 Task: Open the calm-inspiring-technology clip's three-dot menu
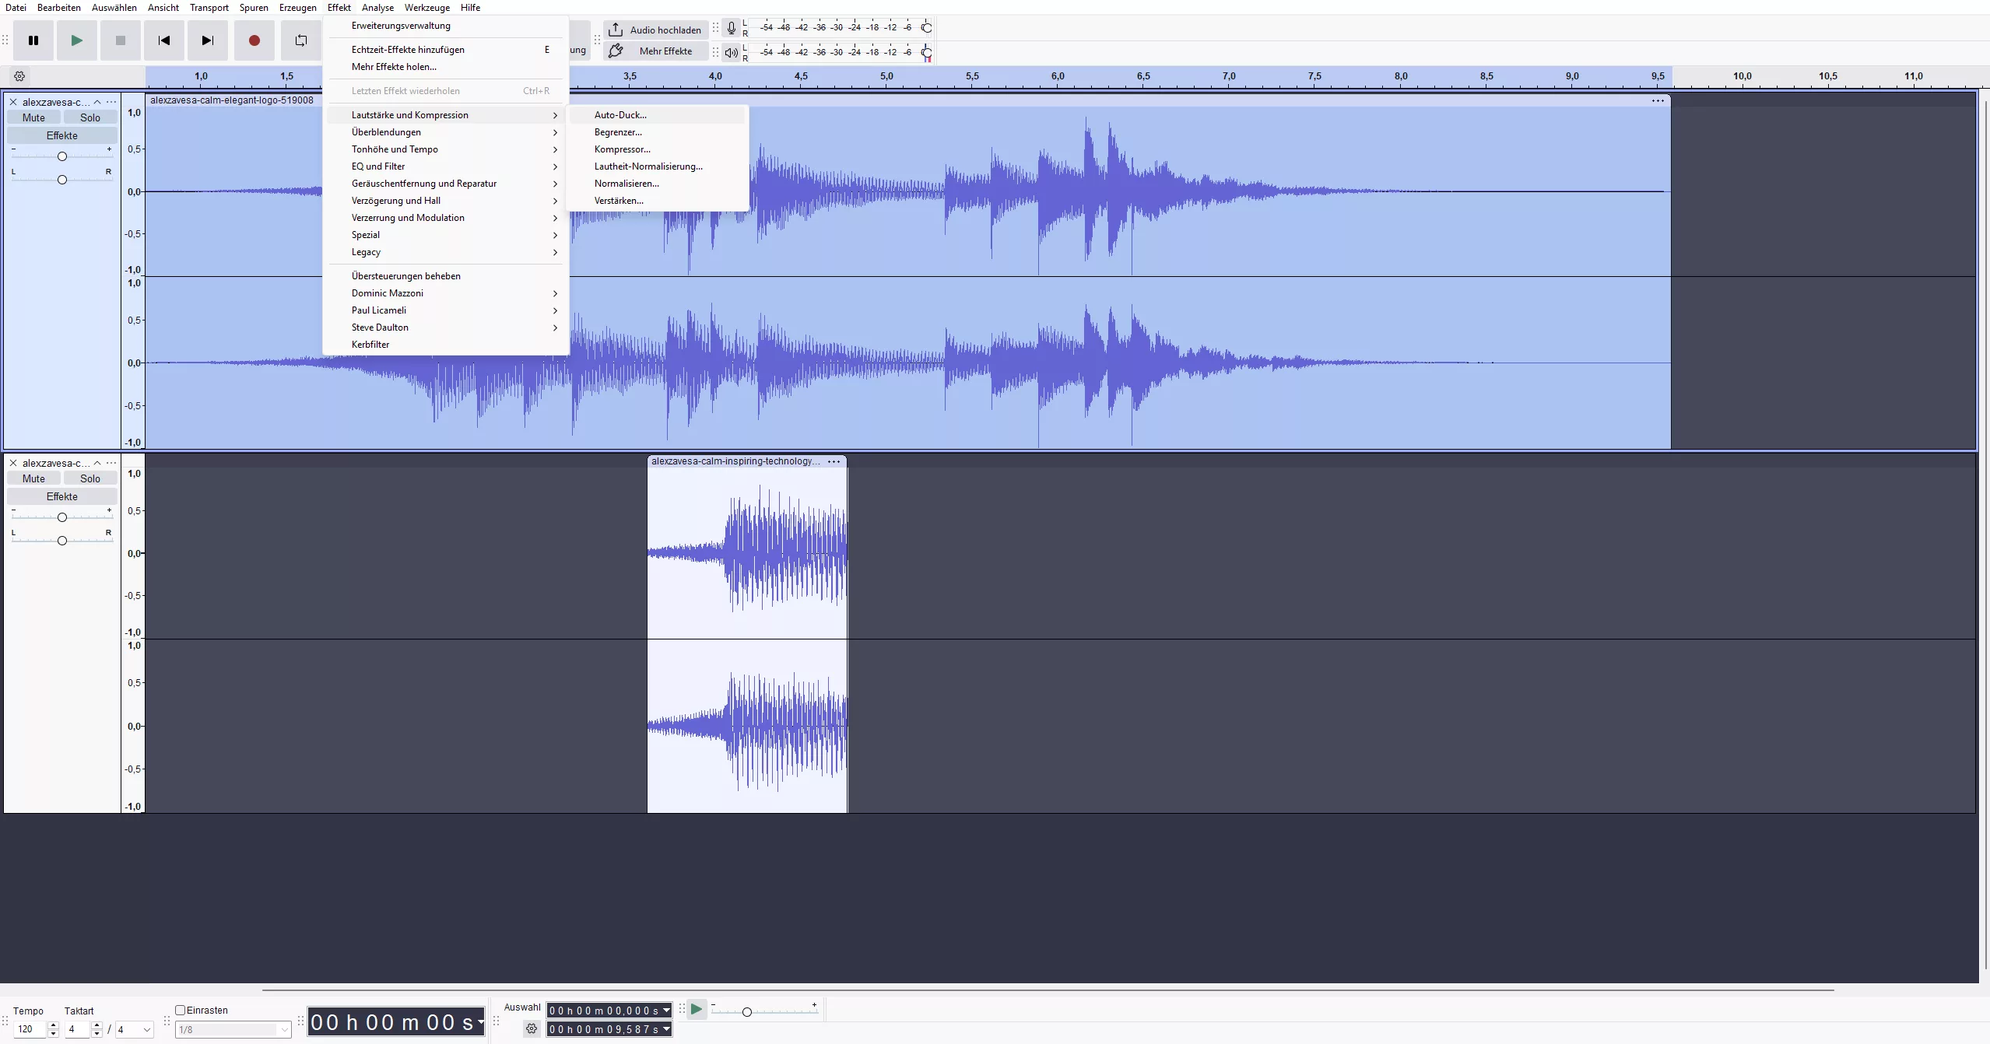point(834,461)
